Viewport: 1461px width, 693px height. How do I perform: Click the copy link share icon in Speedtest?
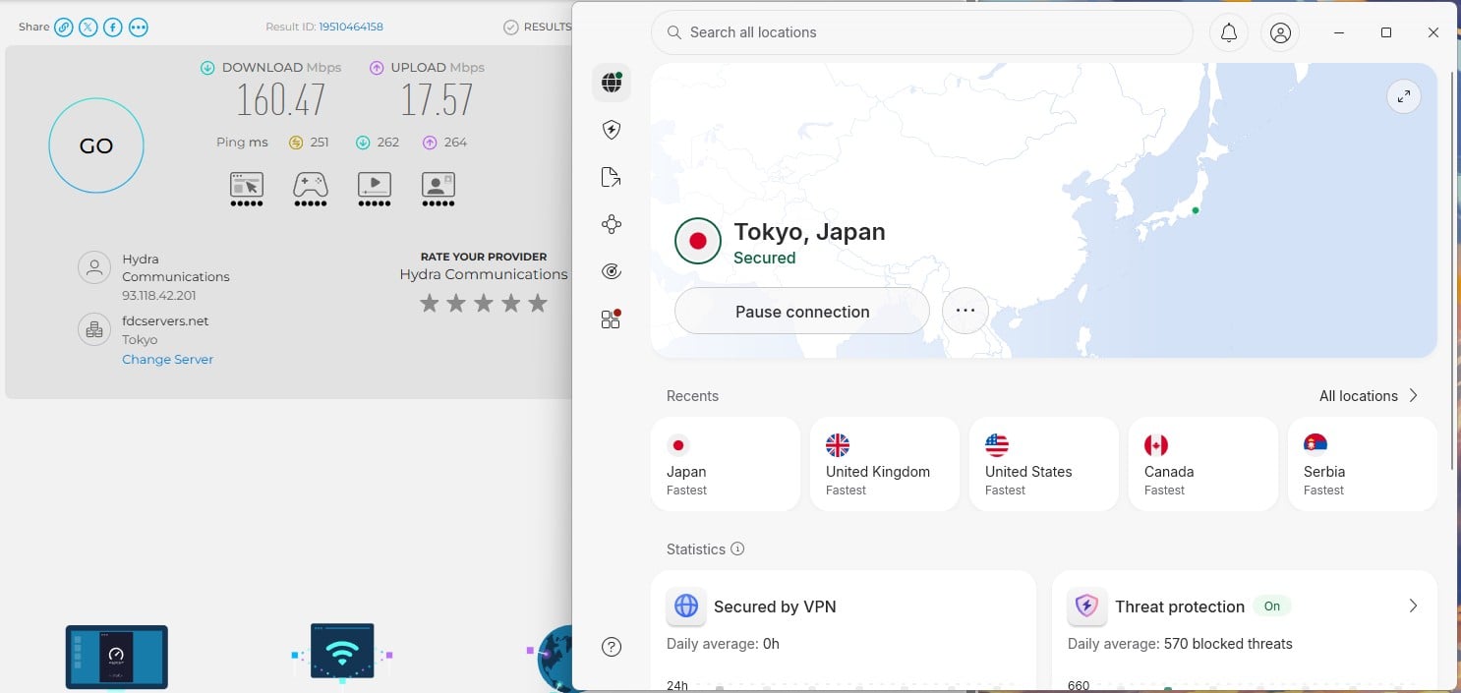click(x=64, y=28)
